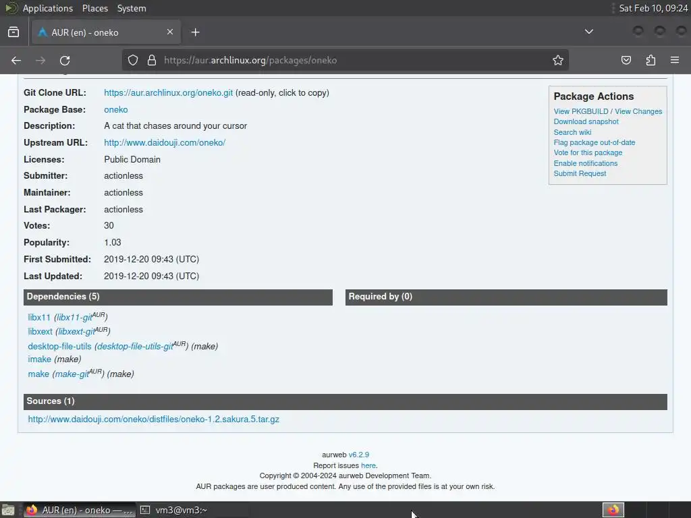Open the tracking protection shield icon
Image resolution: width=691 pixels, height=518 pixels.
(x=133, y=60)
